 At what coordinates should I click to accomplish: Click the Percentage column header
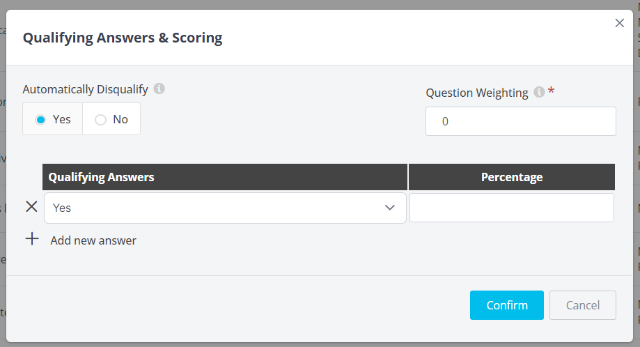511,177
